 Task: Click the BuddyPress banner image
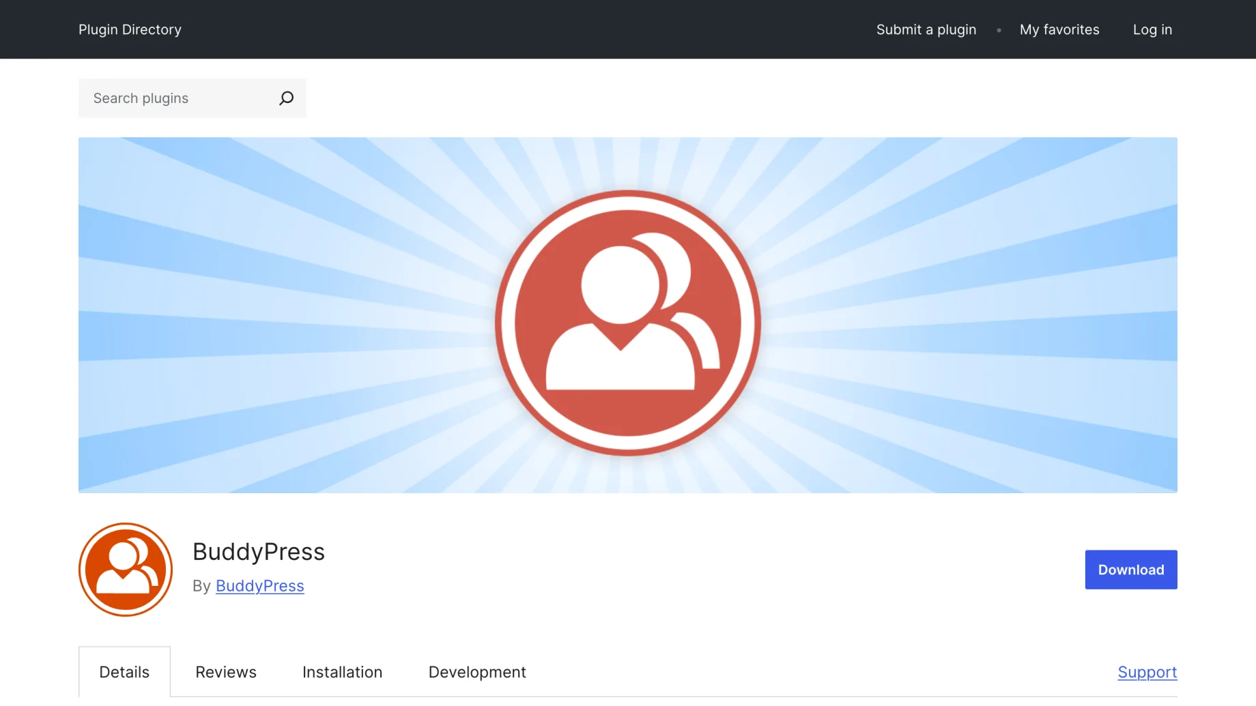(x=628, y=315)
